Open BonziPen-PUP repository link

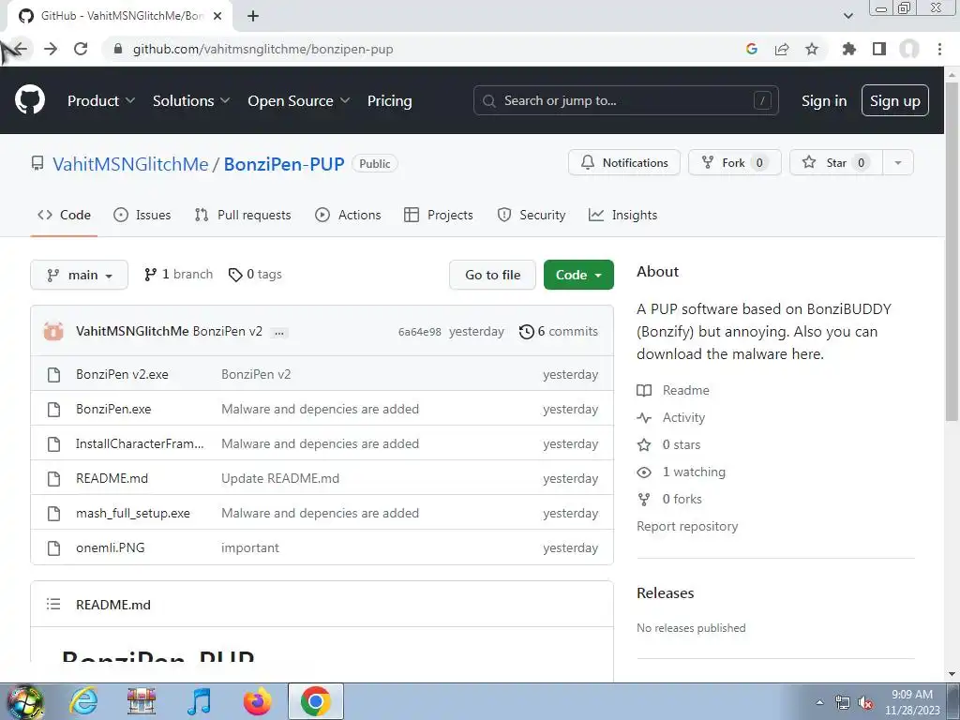[x=284, y=164]
